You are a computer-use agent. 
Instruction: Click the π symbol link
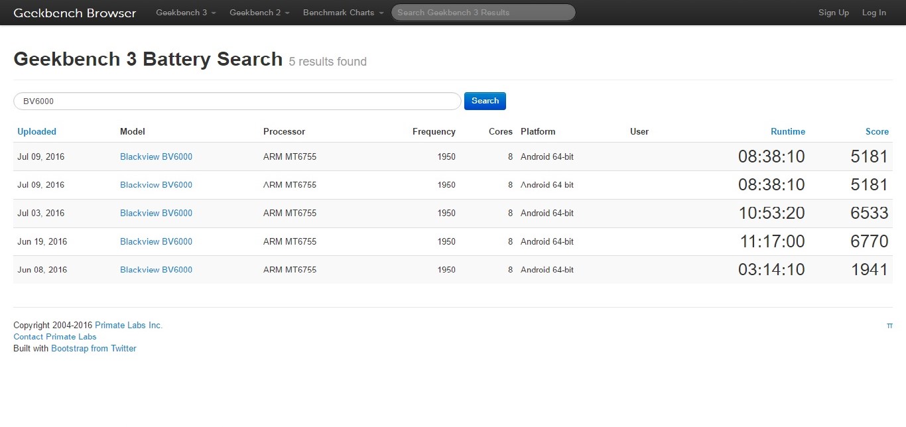point(889,326)
